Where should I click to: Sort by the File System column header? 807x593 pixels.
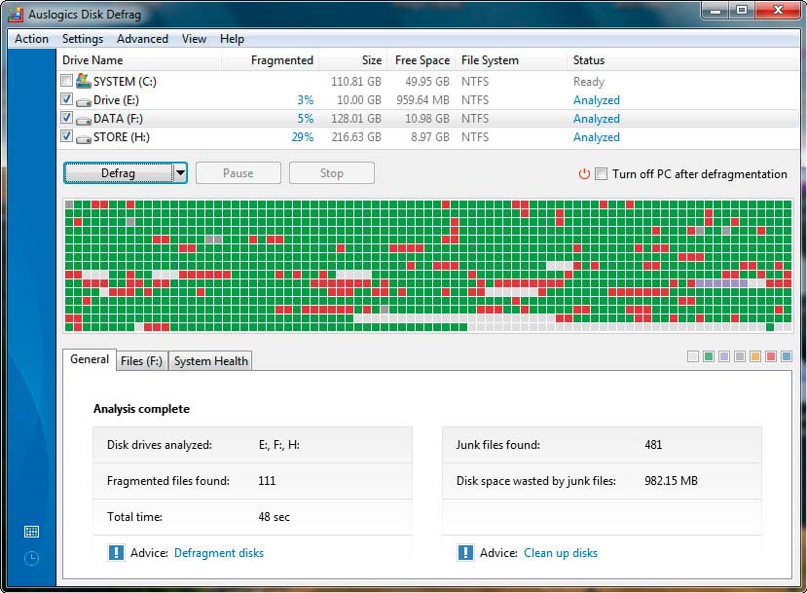tap(511, 60)
